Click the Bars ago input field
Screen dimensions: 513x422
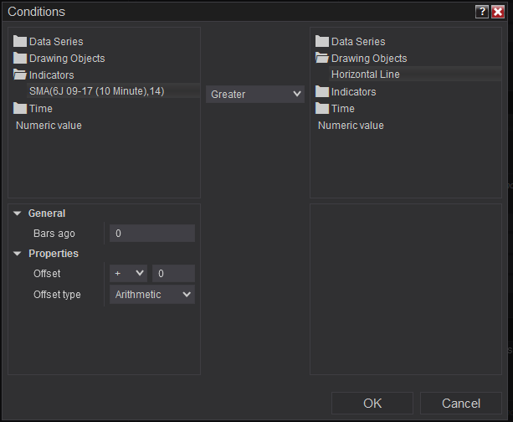(x=152, y=234)
